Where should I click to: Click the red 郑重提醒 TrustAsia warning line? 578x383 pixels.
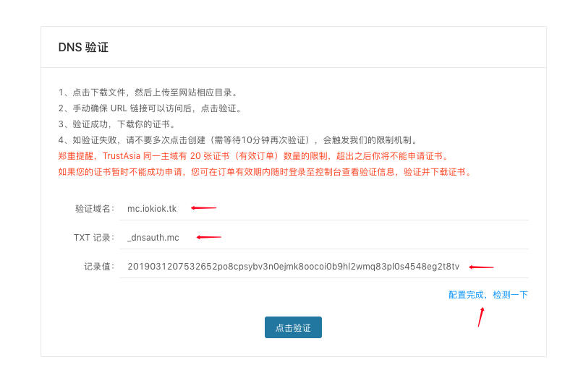click(x=253, y=156)
